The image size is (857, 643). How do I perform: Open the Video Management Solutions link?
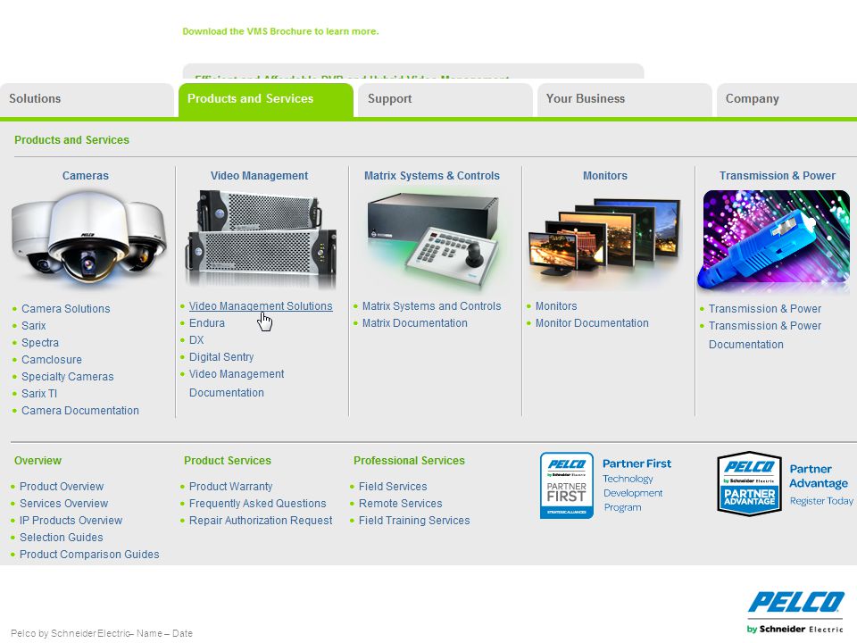pyautogui.click(x=261, y=306)
